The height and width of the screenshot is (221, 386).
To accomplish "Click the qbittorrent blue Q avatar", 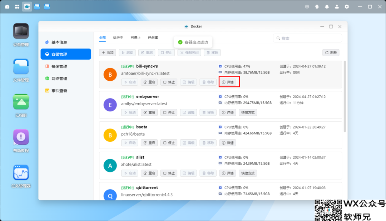I will click(110, 195).
